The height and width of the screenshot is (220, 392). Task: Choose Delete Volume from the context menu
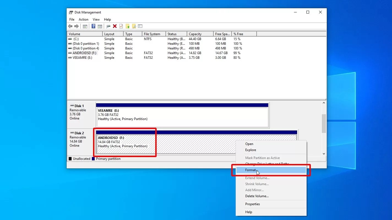click(257, 196)
